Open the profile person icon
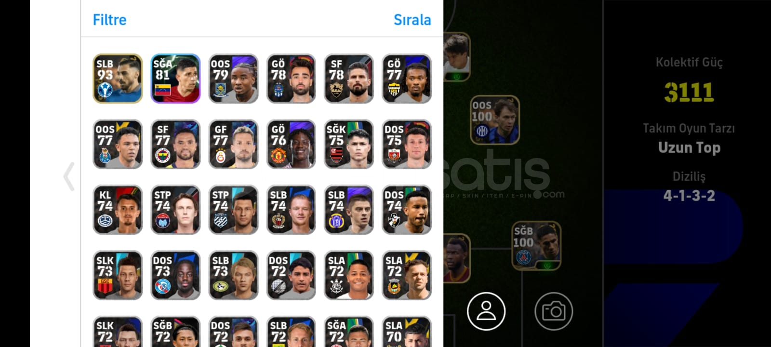771x347 pixels. point(486,311)
